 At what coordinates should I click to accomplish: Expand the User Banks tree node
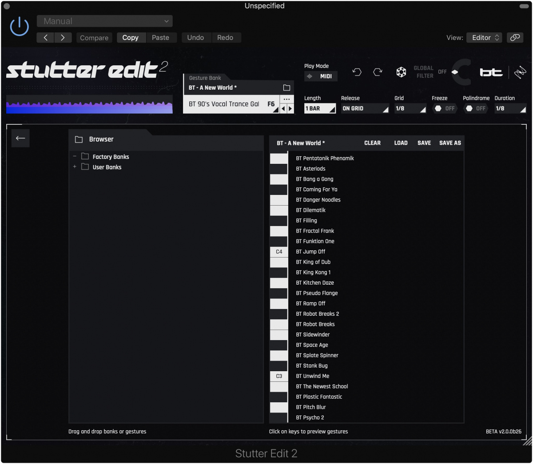[75, 167]
